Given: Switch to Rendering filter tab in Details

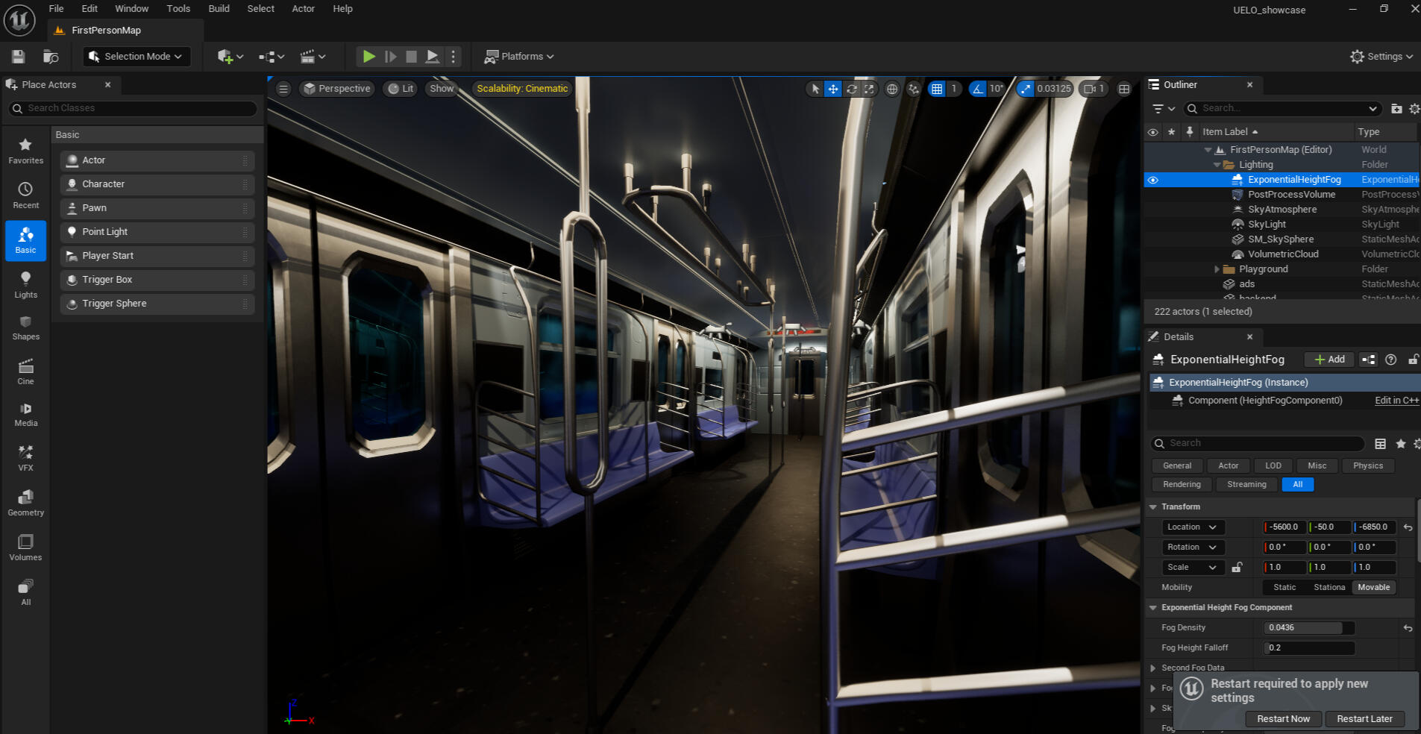Looking at the screenshot, I should coord(1182,485).
